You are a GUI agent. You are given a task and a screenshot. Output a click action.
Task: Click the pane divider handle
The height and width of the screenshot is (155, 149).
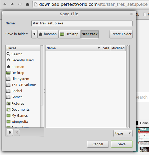tap(45, 91)
